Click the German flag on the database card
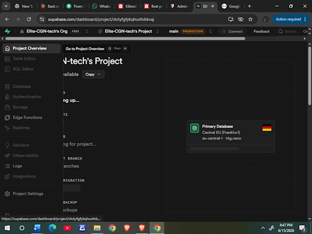The width and height of the screenshot is (312, 234). [x=267, y=128]
